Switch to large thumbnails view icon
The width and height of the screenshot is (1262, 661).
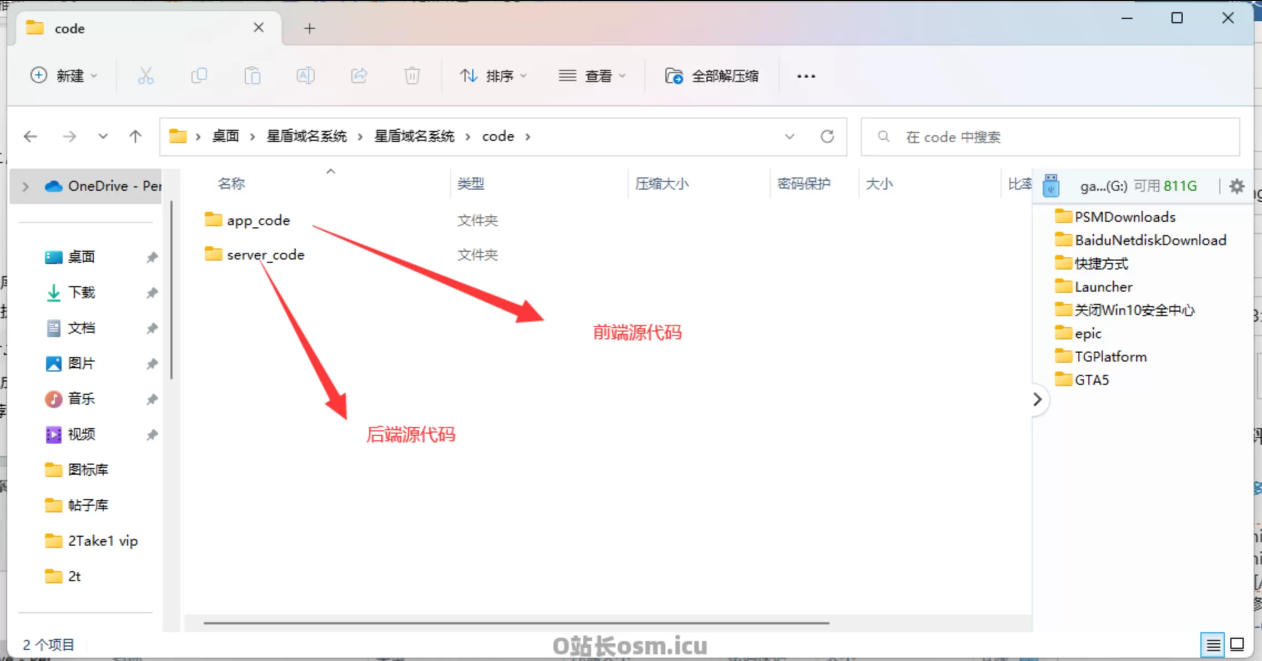tap(1237, 645)
